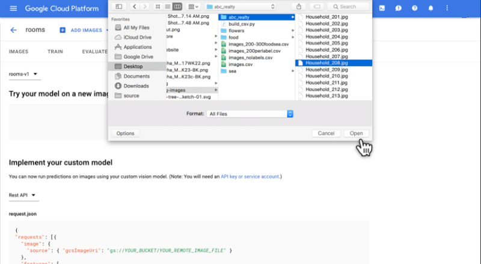This screenshot has height=264, width=481.
Task: Switch file dialog to icon view
Action: coord(158,6)
